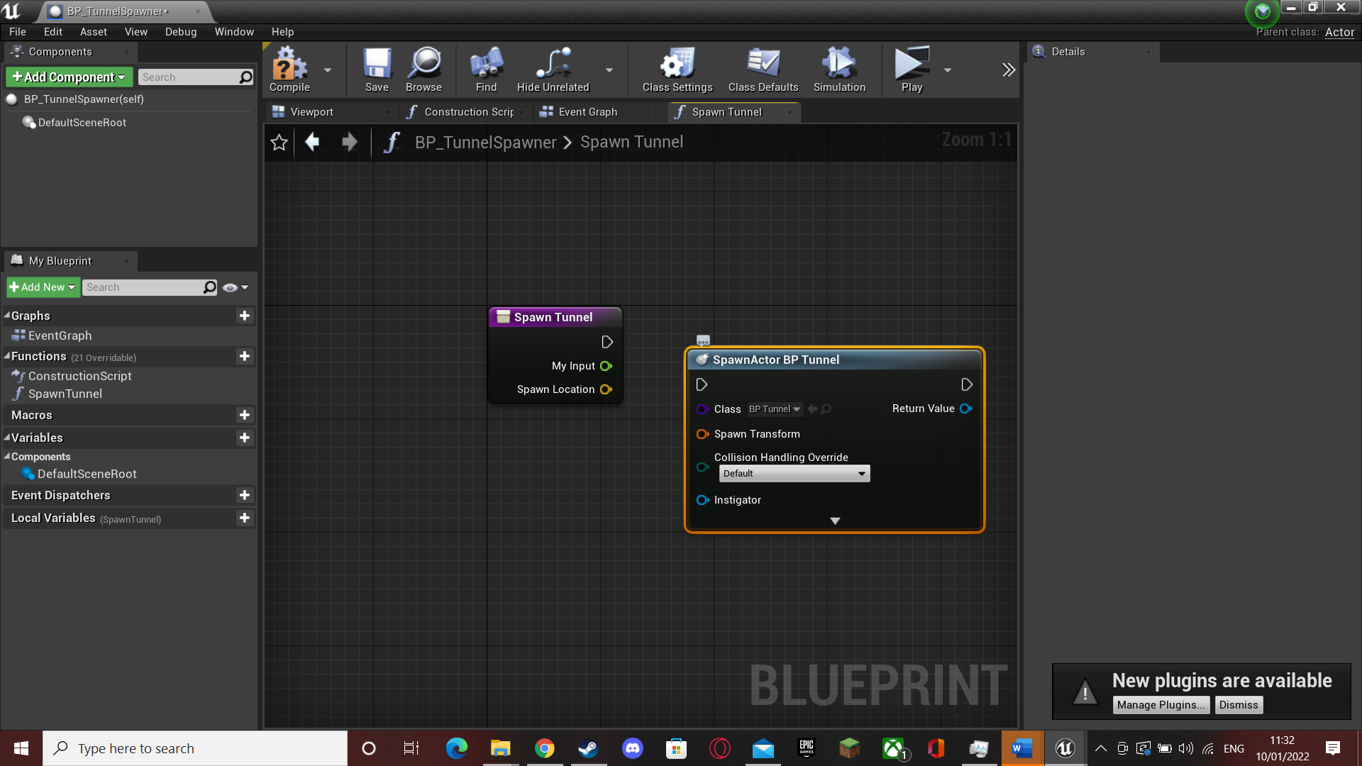Toggle the favorite star for this graph

click(279, 143)
